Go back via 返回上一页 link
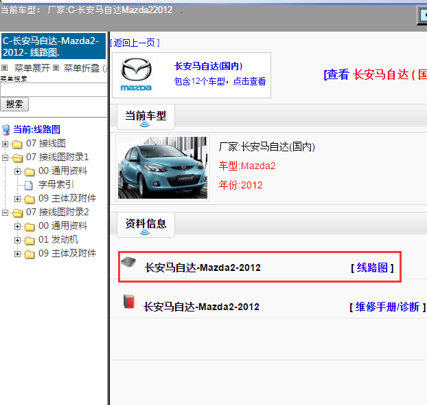Screen dimensions: 427x405 (x=135, y=43)
